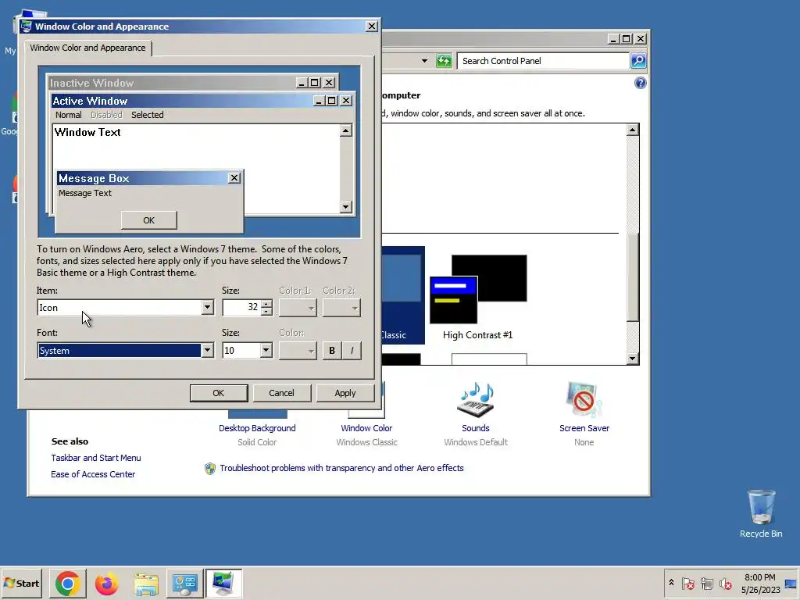Open Ease of Access Center link
This screenshot has height=600, width=800.
93,474
